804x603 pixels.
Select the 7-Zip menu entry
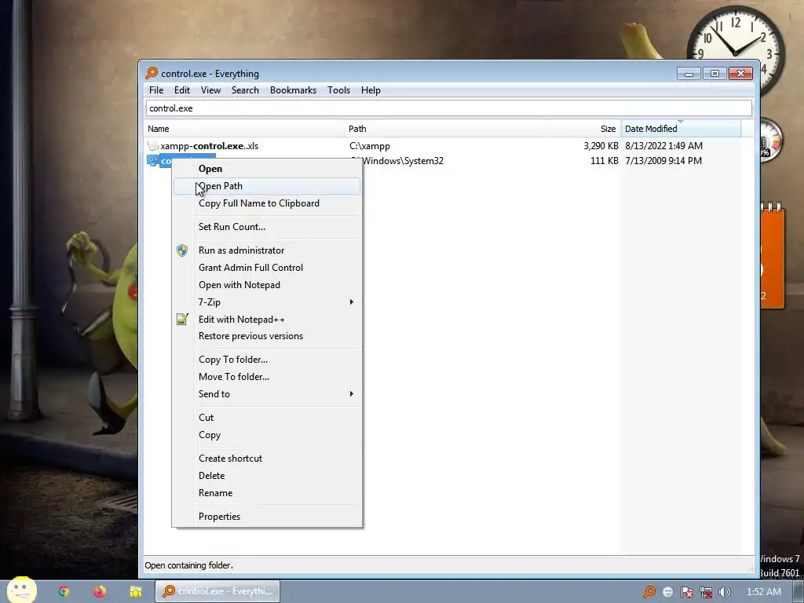(267, 302)
